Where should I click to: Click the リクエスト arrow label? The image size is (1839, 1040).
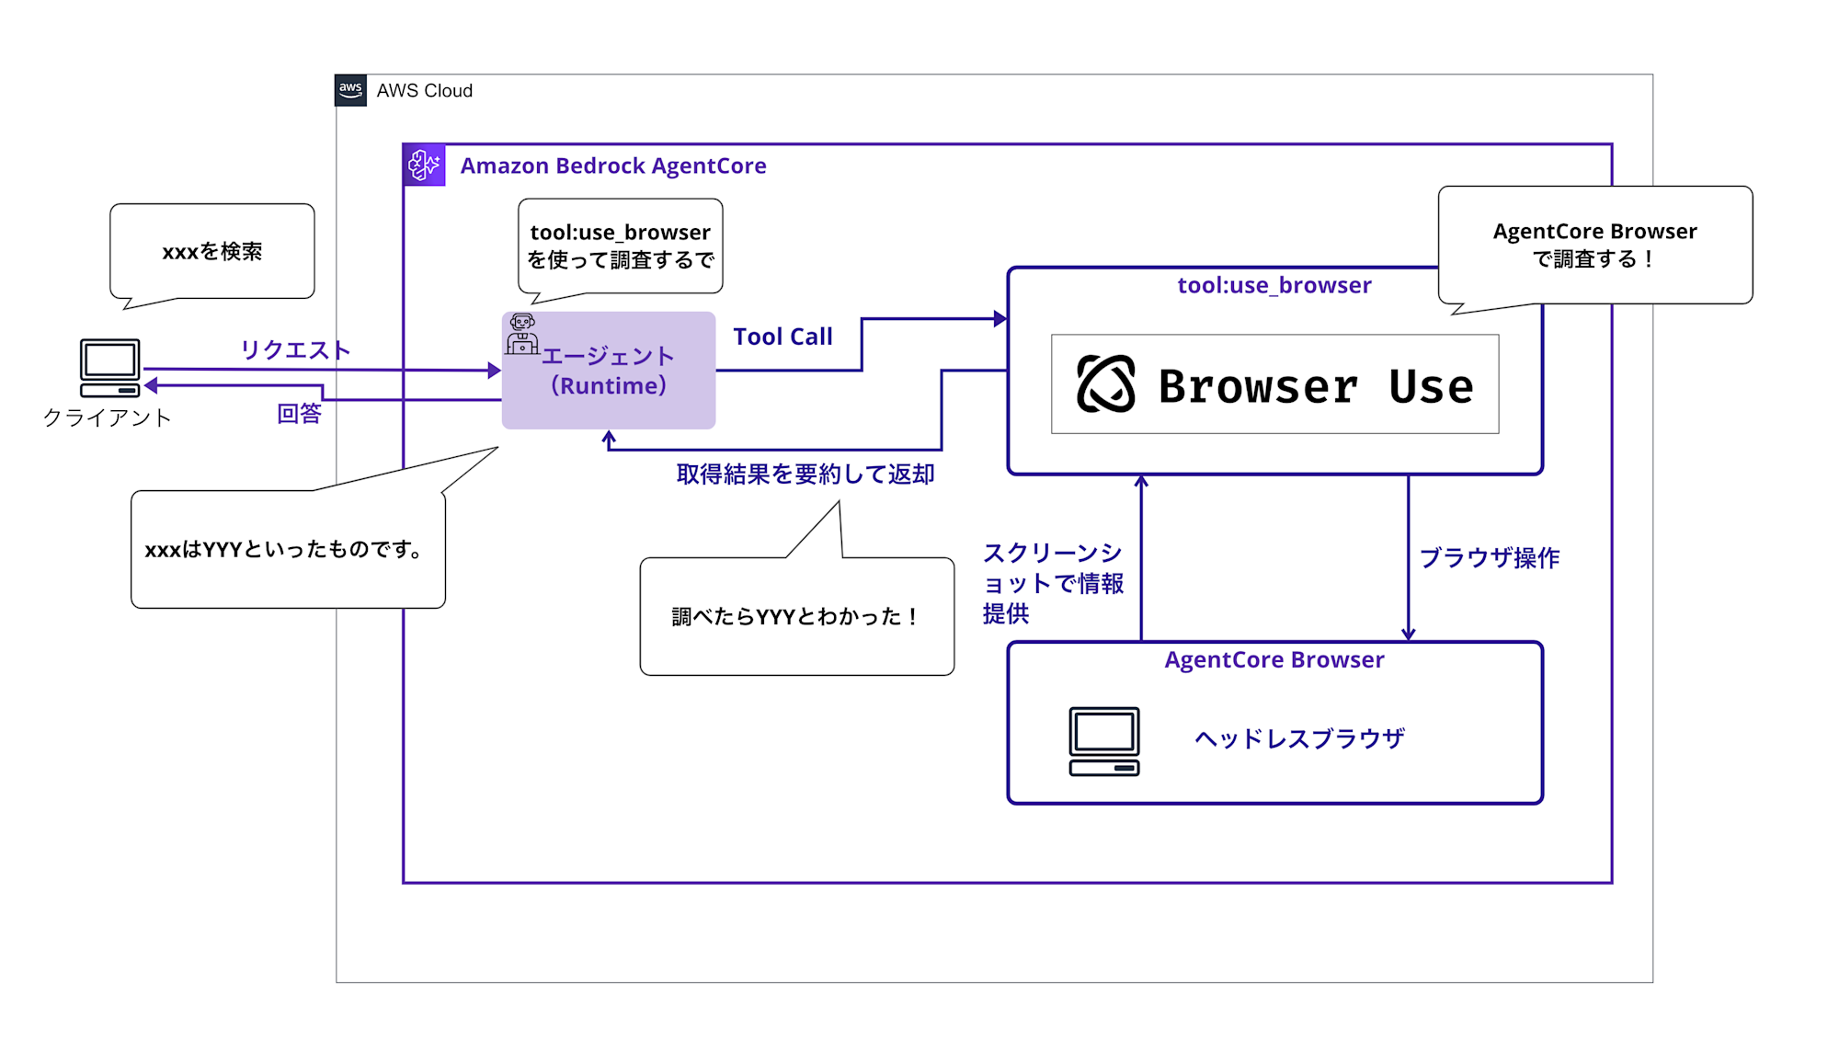(x=295, y=349)
